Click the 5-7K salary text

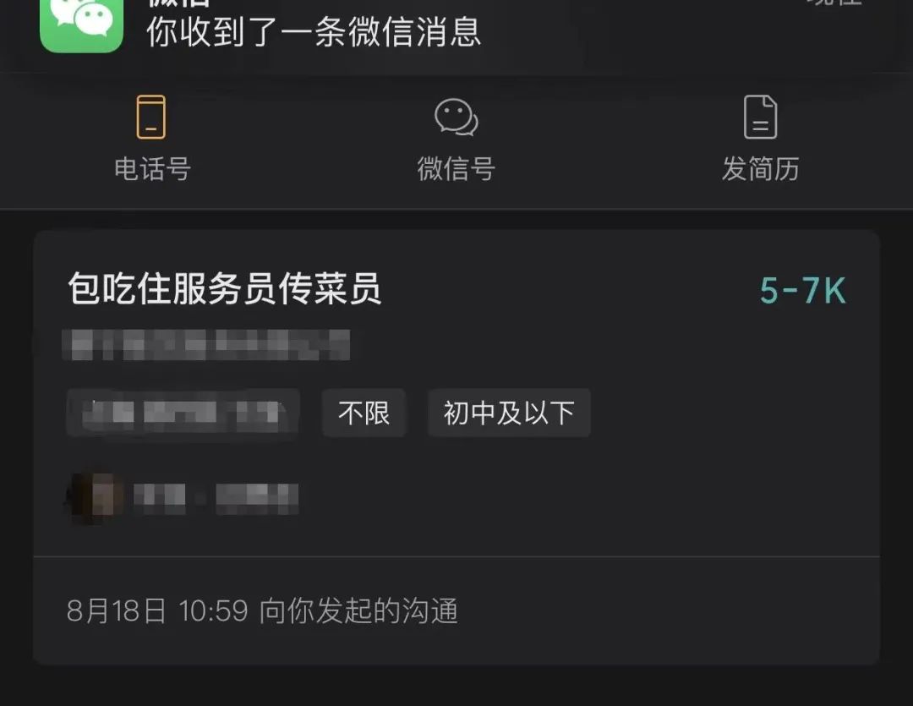pos(802,290)
